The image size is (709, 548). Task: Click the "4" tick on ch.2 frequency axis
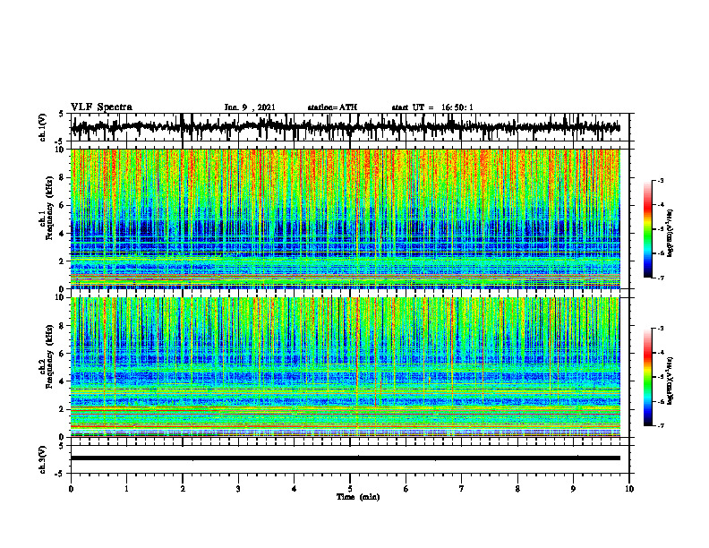click(62, 381)
